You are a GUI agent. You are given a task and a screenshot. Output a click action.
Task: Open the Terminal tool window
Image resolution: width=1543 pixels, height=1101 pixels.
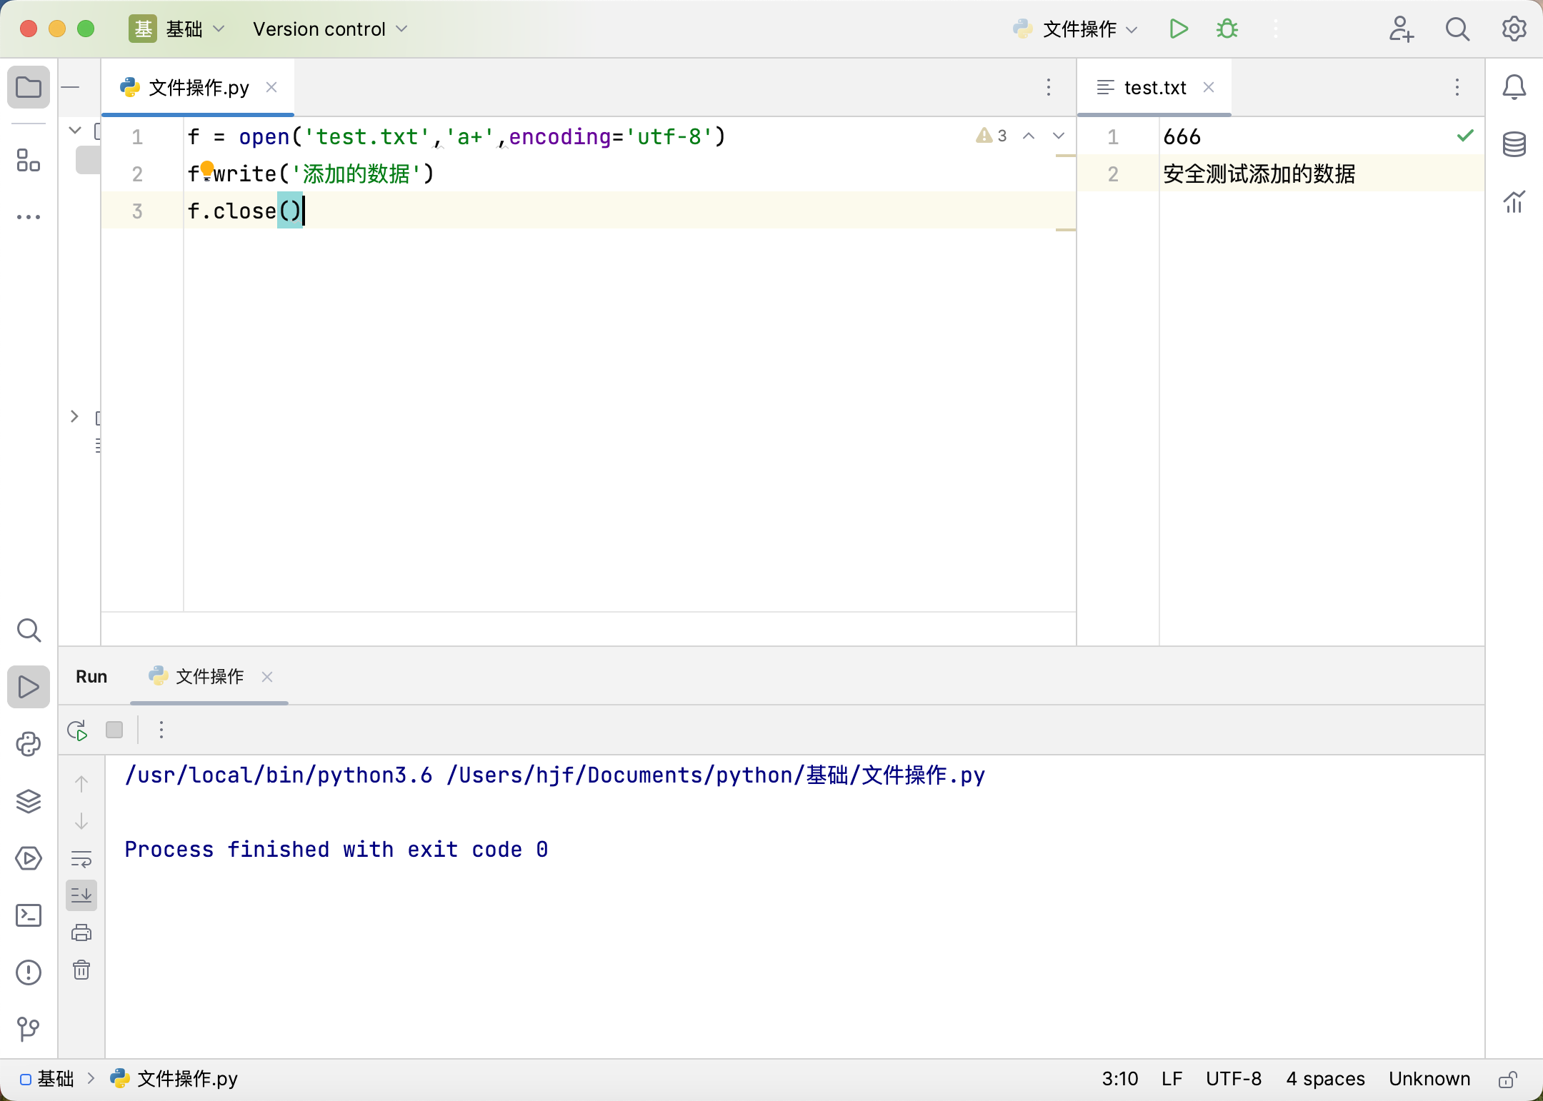click(x=29, y=915)
